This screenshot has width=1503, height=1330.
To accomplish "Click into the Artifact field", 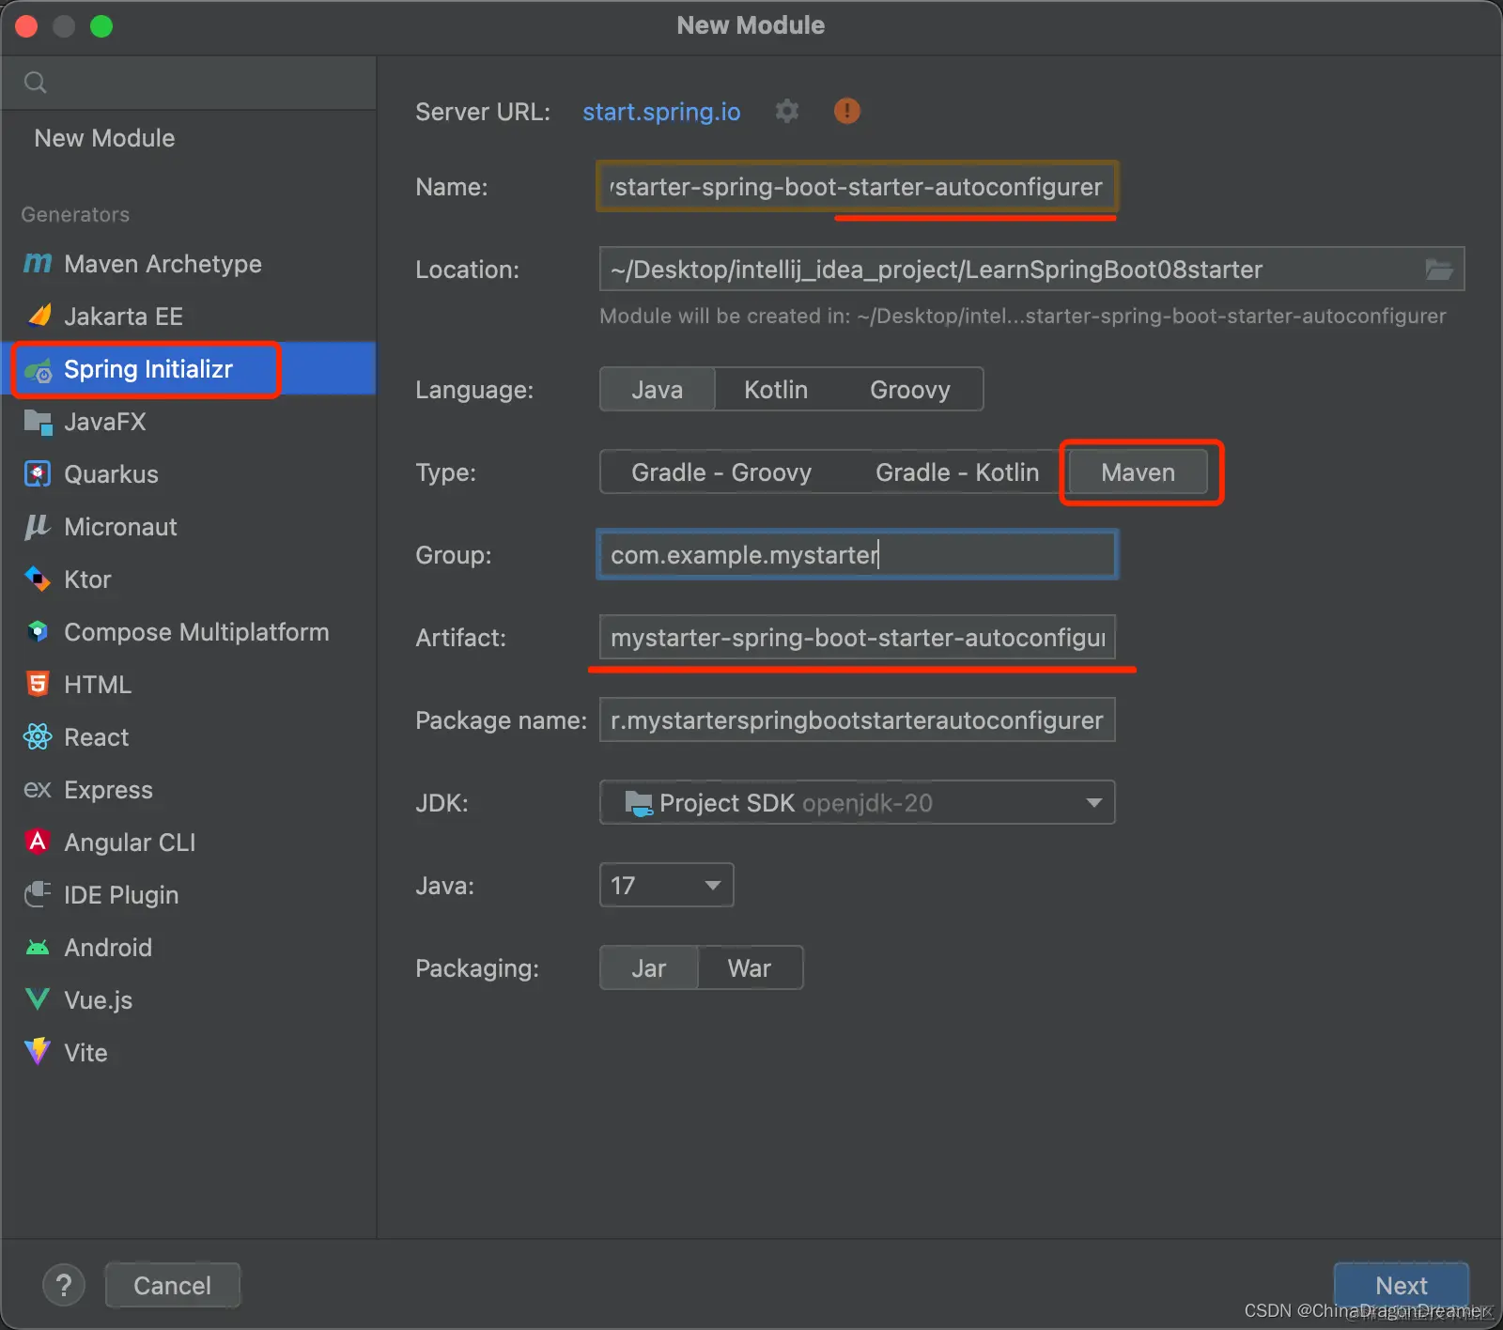I will [x=858, y=638].
